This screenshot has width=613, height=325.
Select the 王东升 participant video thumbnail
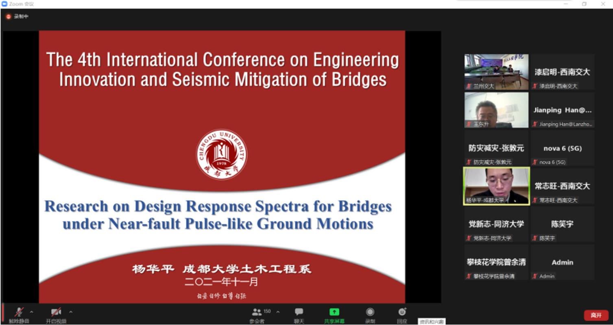pos(496,110)
